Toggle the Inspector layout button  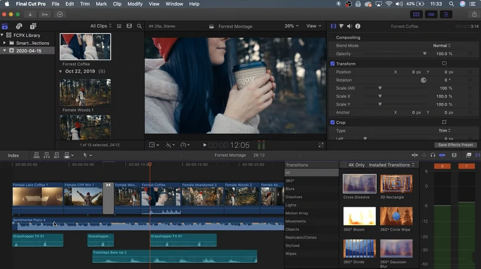446,14
